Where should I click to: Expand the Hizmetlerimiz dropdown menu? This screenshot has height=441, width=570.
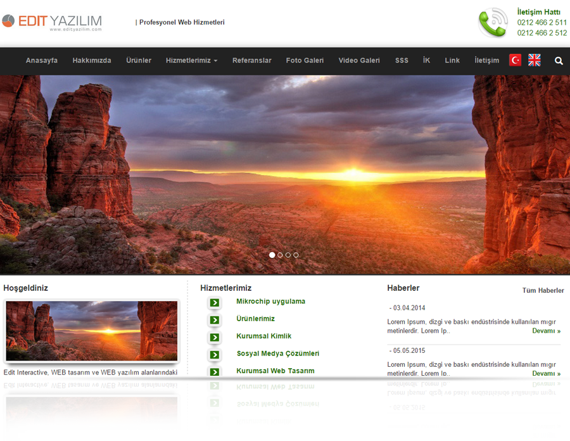point(191,61)
